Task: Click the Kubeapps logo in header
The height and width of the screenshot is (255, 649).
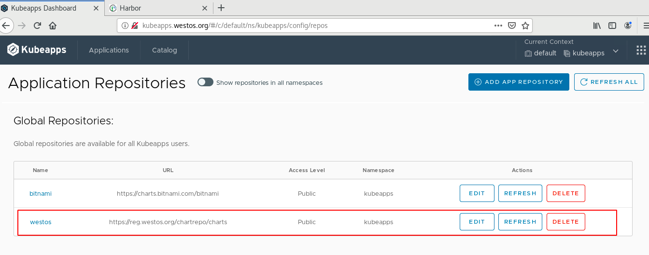Action: click(37, 50)
